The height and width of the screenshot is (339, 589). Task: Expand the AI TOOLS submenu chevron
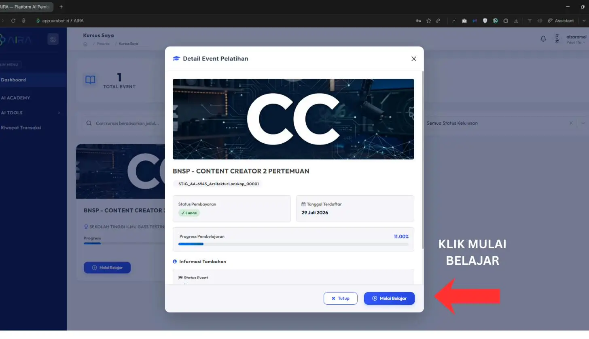(59, 113)
